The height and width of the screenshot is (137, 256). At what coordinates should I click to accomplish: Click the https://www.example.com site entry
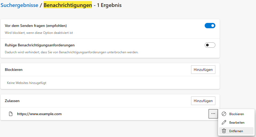pyautogui.click(x=39, y=114)
